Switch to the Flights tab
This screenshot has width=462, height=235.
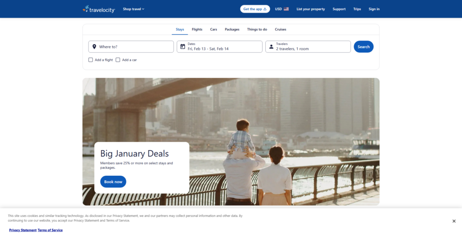[x=197, y=29]
